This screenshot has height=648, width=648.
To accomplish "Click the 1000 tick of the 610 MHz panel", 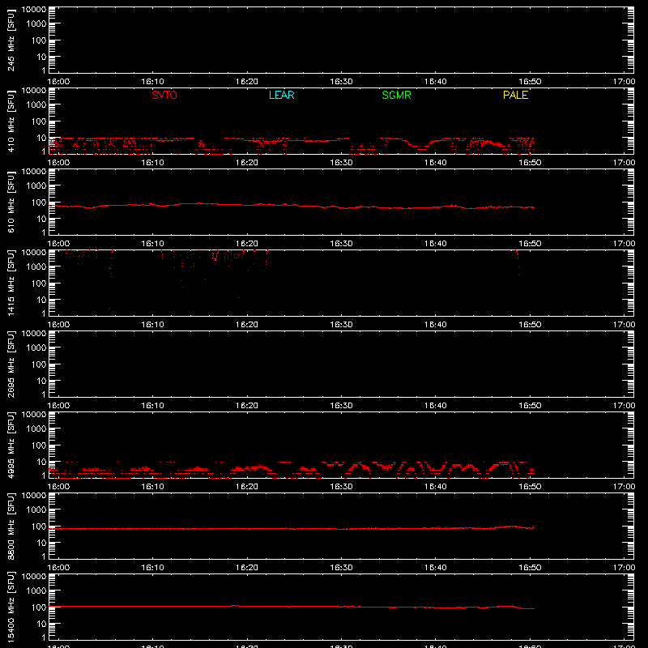I will tap(36, 186).
